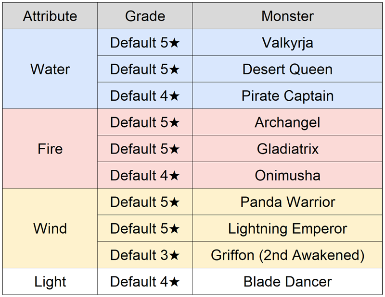Screen dimensions: 385x297
Task: Click the Light attribute cell
Action: (50, 282)
